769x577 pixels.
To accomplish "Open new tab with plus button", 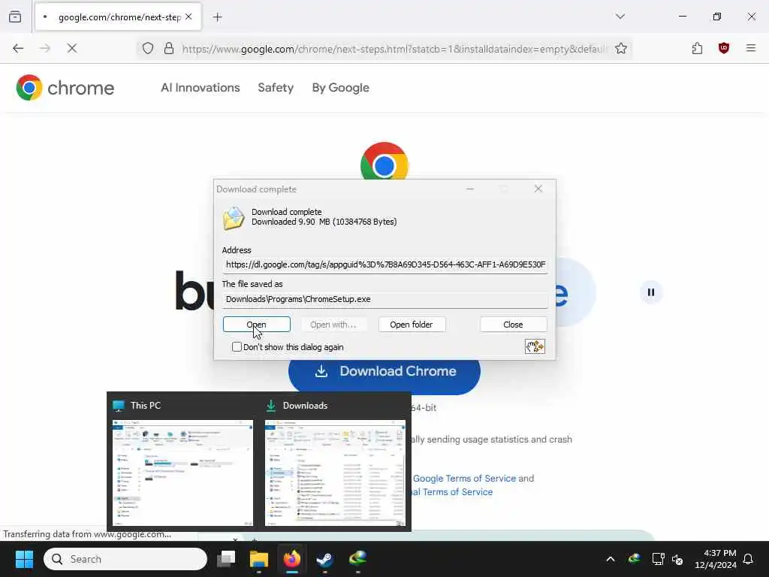I will coord(217,17).
